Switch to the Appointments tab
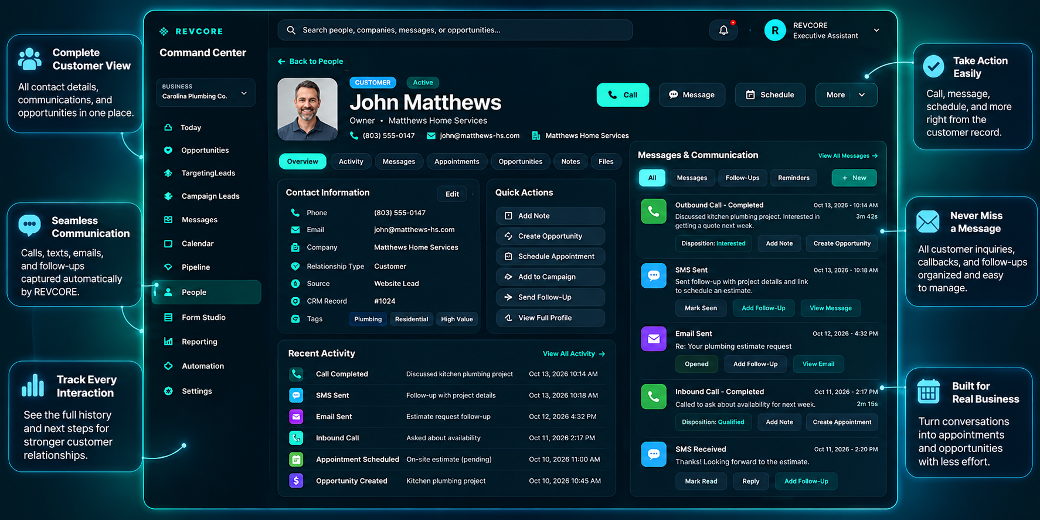 click(457, 161)
